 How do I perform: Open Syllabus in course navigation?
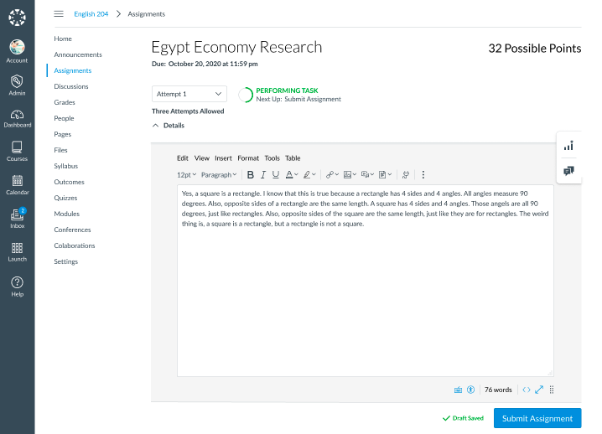pos(66,166)
